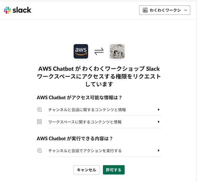Screen dimensions: 197x182
Task: Click the speech bubble icon beside チャンネルと会話でアクションを実行する
Action: (x=40, y=151)
